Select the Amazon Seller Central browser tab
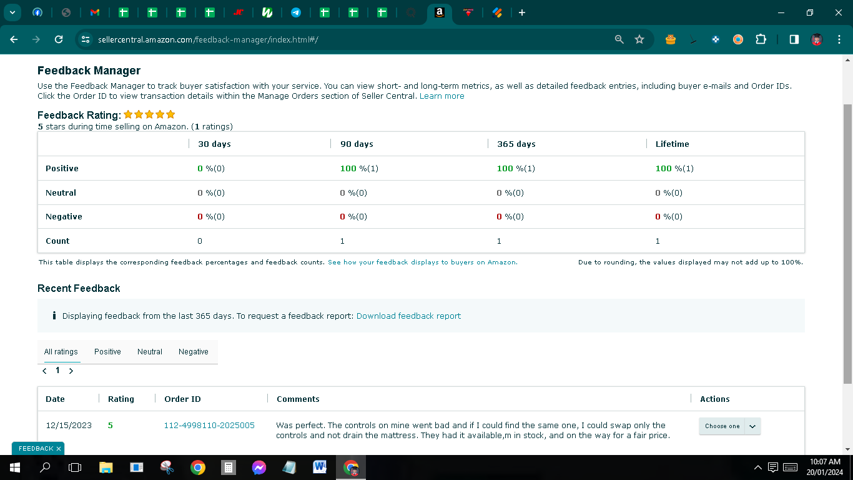The height and width of the screenshot is (480, 853). coord(440,12)
